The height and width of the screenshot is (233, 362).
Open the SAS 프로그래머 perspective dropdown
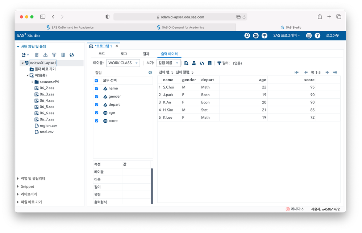tap(287, 36)
